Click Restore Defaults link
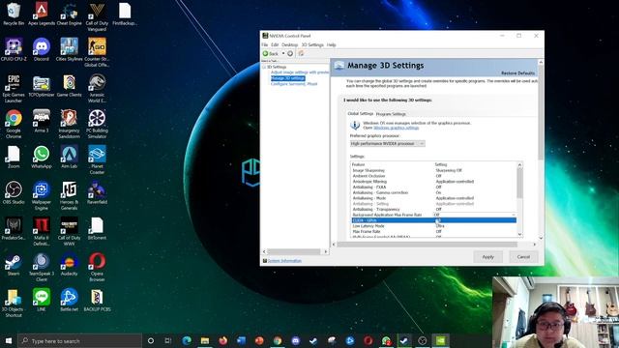Viewport: 619px width, 348px height. coord(518,73)
